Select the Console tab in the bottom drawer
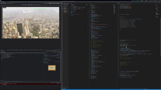This screenshot has width=161, height=90. point(3,81)
